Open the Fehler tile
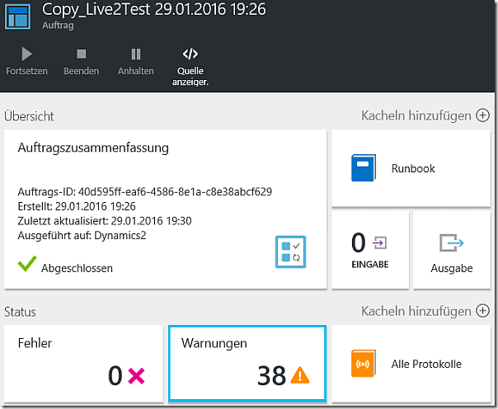This screenshot has width=498, height=409. click(x=83, y=363)
